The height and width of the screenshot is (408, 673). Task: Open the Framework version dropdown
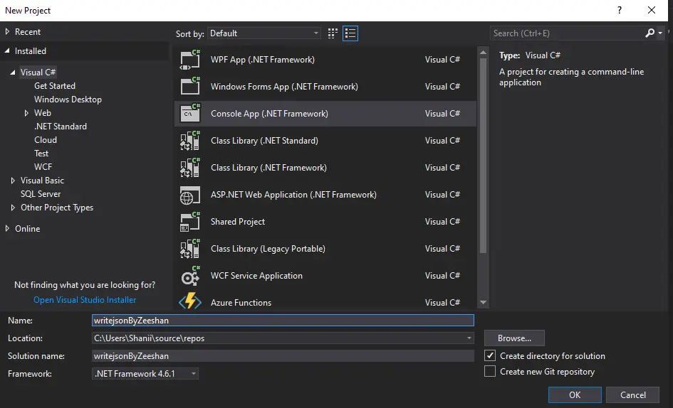[x=145, y=374]
